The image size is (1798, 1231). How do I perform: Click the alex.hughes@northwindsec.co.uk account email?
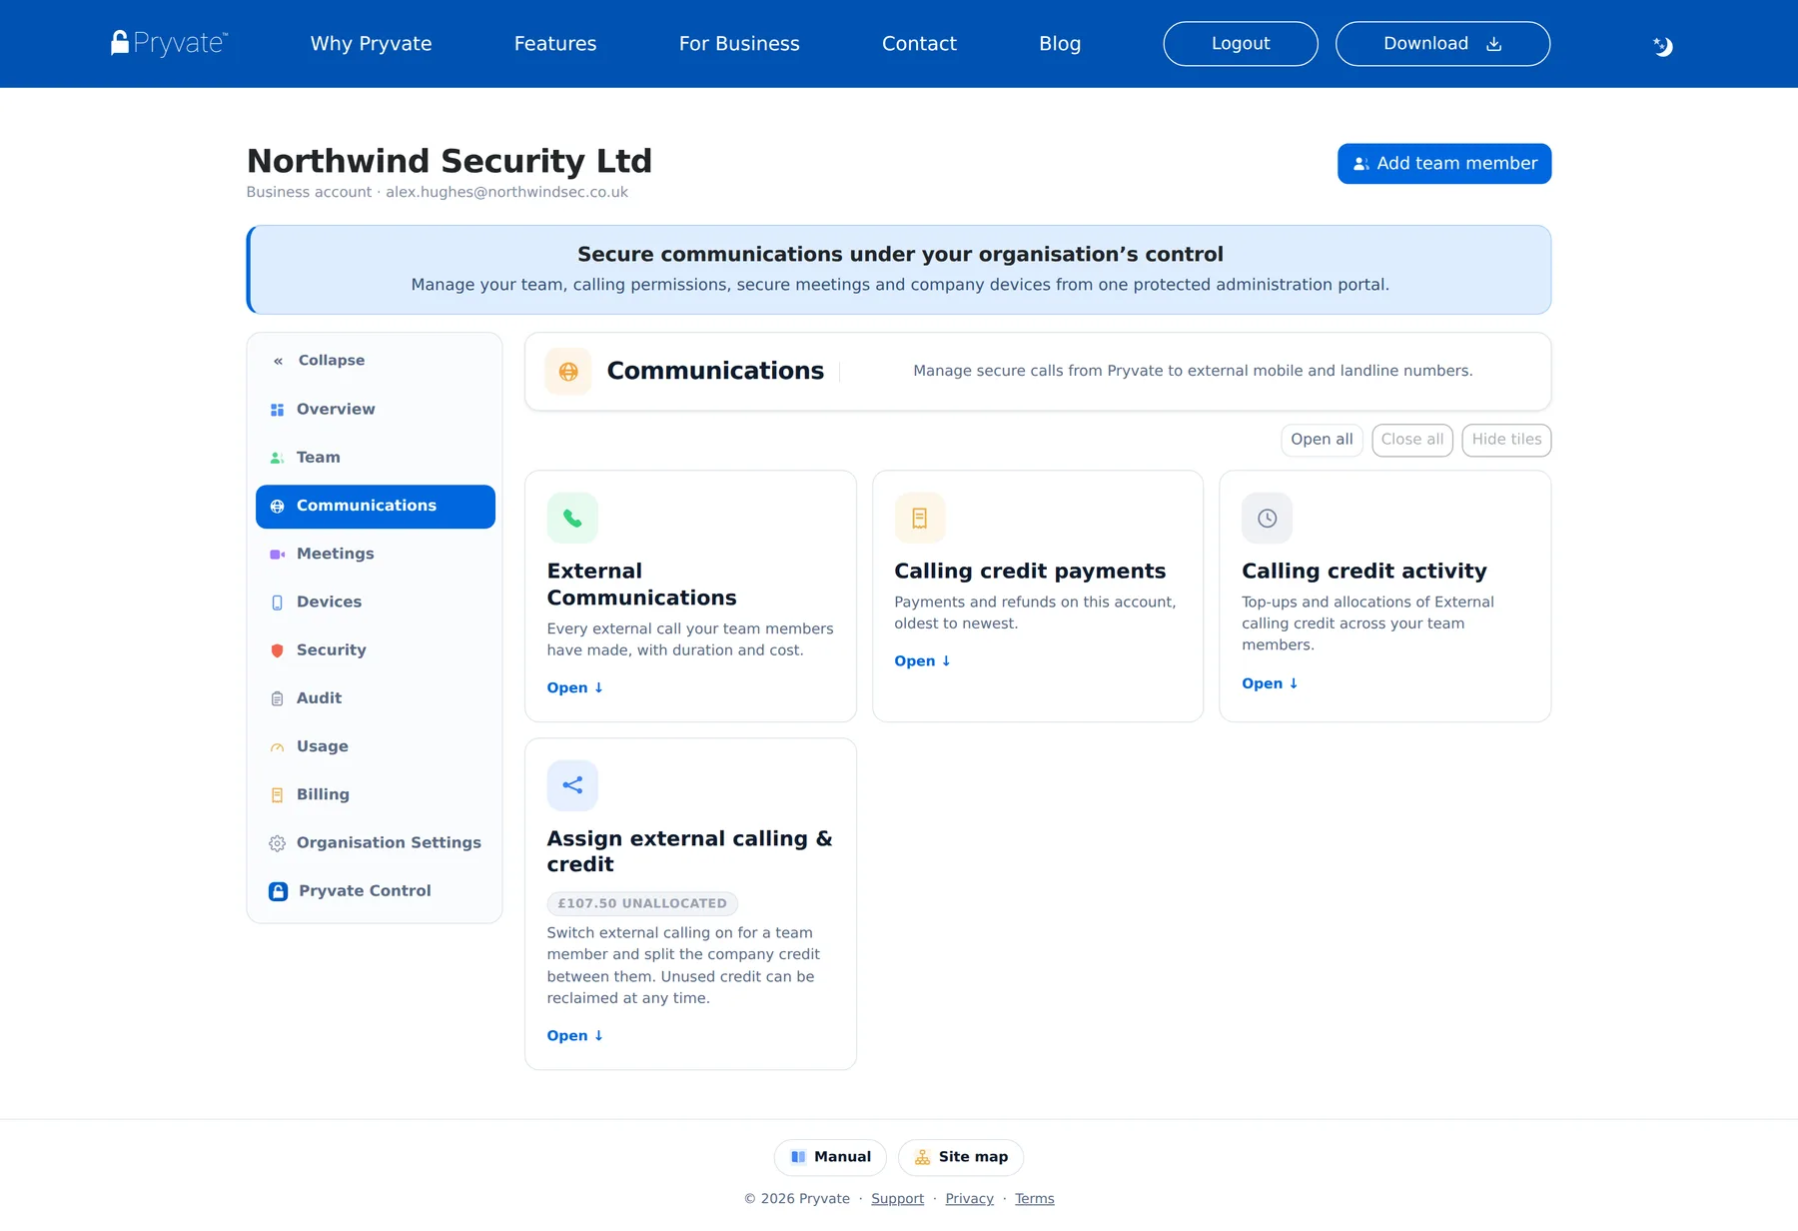pyautogui.click(x=507, y=193)
